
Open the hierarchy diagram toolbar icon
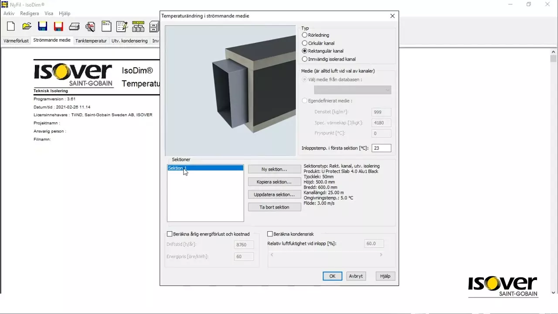point(138,27)
